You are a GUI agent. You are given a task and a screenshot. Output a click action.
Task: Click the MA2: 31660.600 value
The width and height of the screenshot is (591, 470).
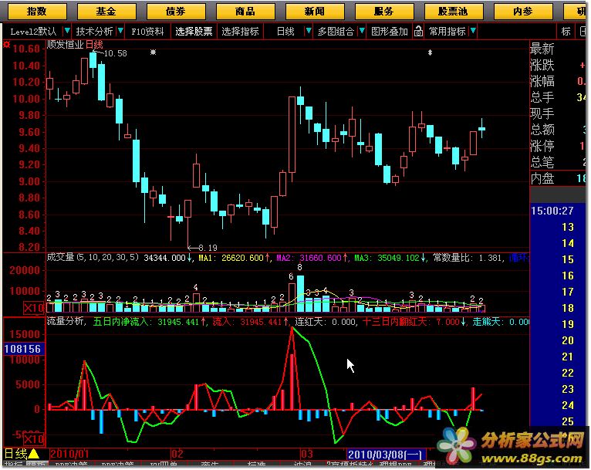pyautogui.click(x=309, y=258)
